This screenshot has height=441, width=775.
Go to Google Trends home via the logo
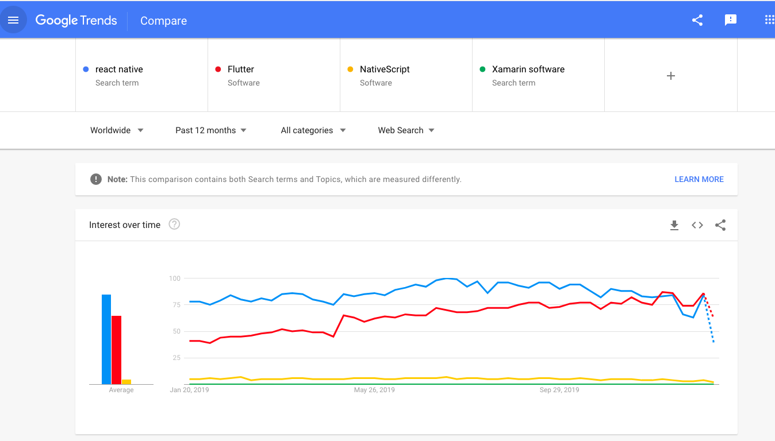[76, 20]
